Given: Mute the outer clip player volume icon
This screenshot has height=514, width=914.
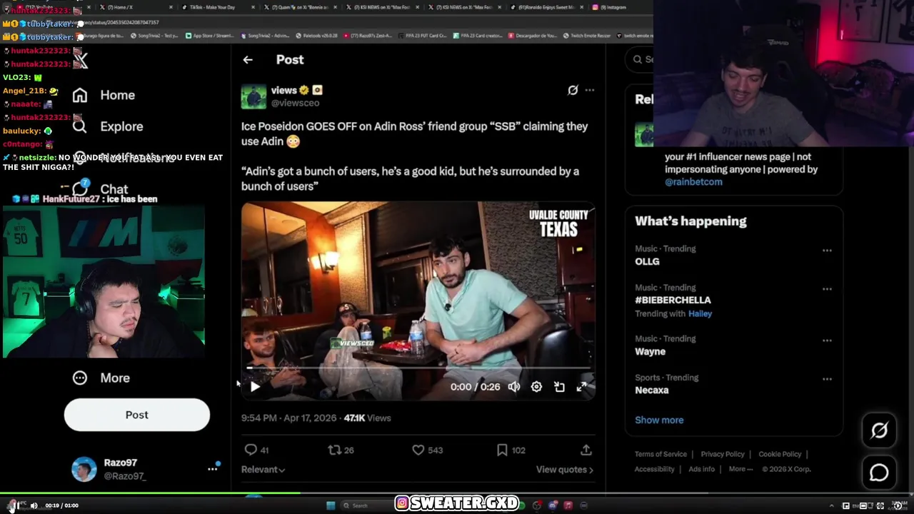Looking at the screenshot, I should pyautogui.click(x=34, y=505).
